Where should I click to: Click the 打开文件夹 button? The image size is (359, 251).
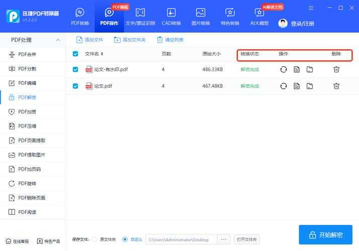[x=247, y=239]
